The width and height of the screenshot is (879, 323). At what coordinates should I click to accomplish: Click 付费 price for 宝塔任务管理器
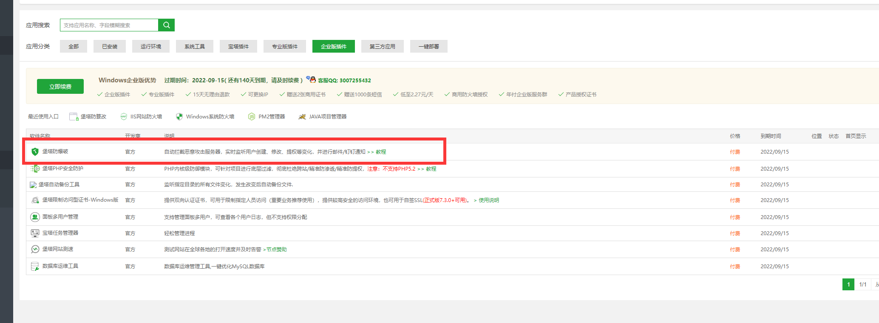pos(735,233)
